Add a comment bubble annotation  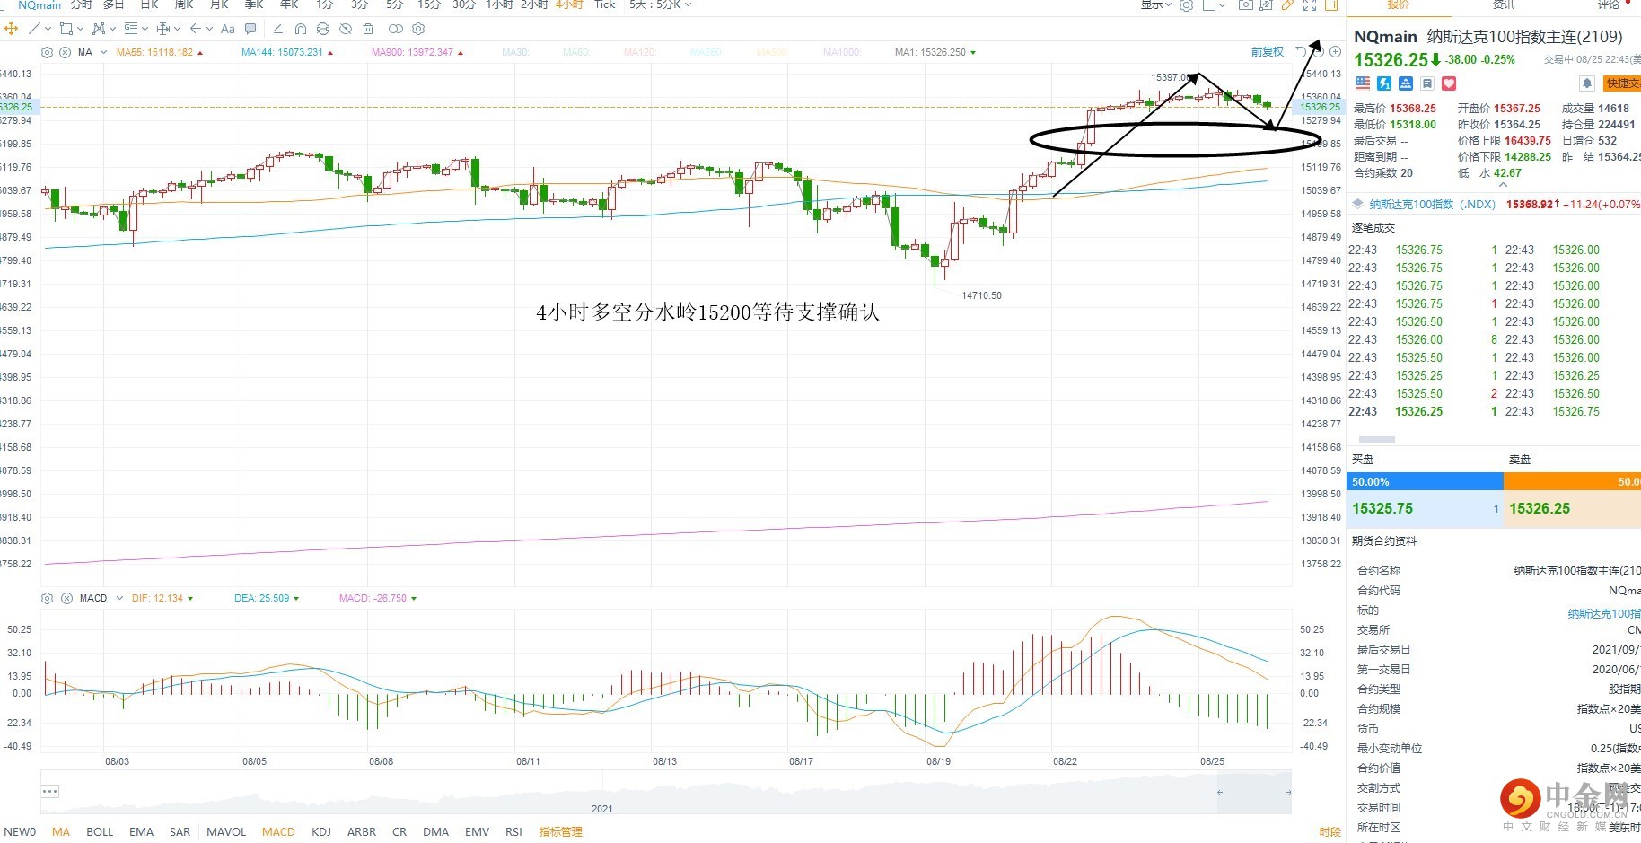click(250, 29)
